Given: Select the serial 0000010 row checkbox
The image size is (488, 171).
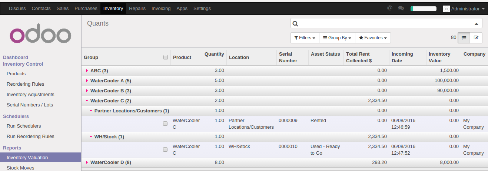Looking at the screenshot, I should pos(165,149).
